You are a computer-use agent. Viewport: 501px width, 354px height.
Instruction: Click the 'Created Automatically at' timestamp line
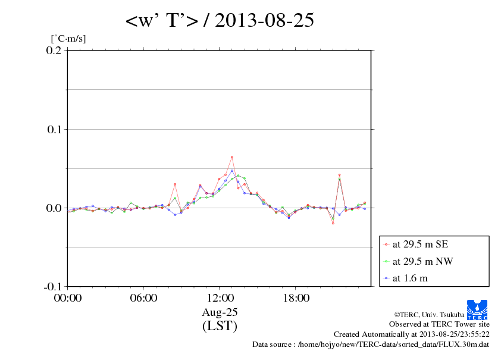coord(412,334)
